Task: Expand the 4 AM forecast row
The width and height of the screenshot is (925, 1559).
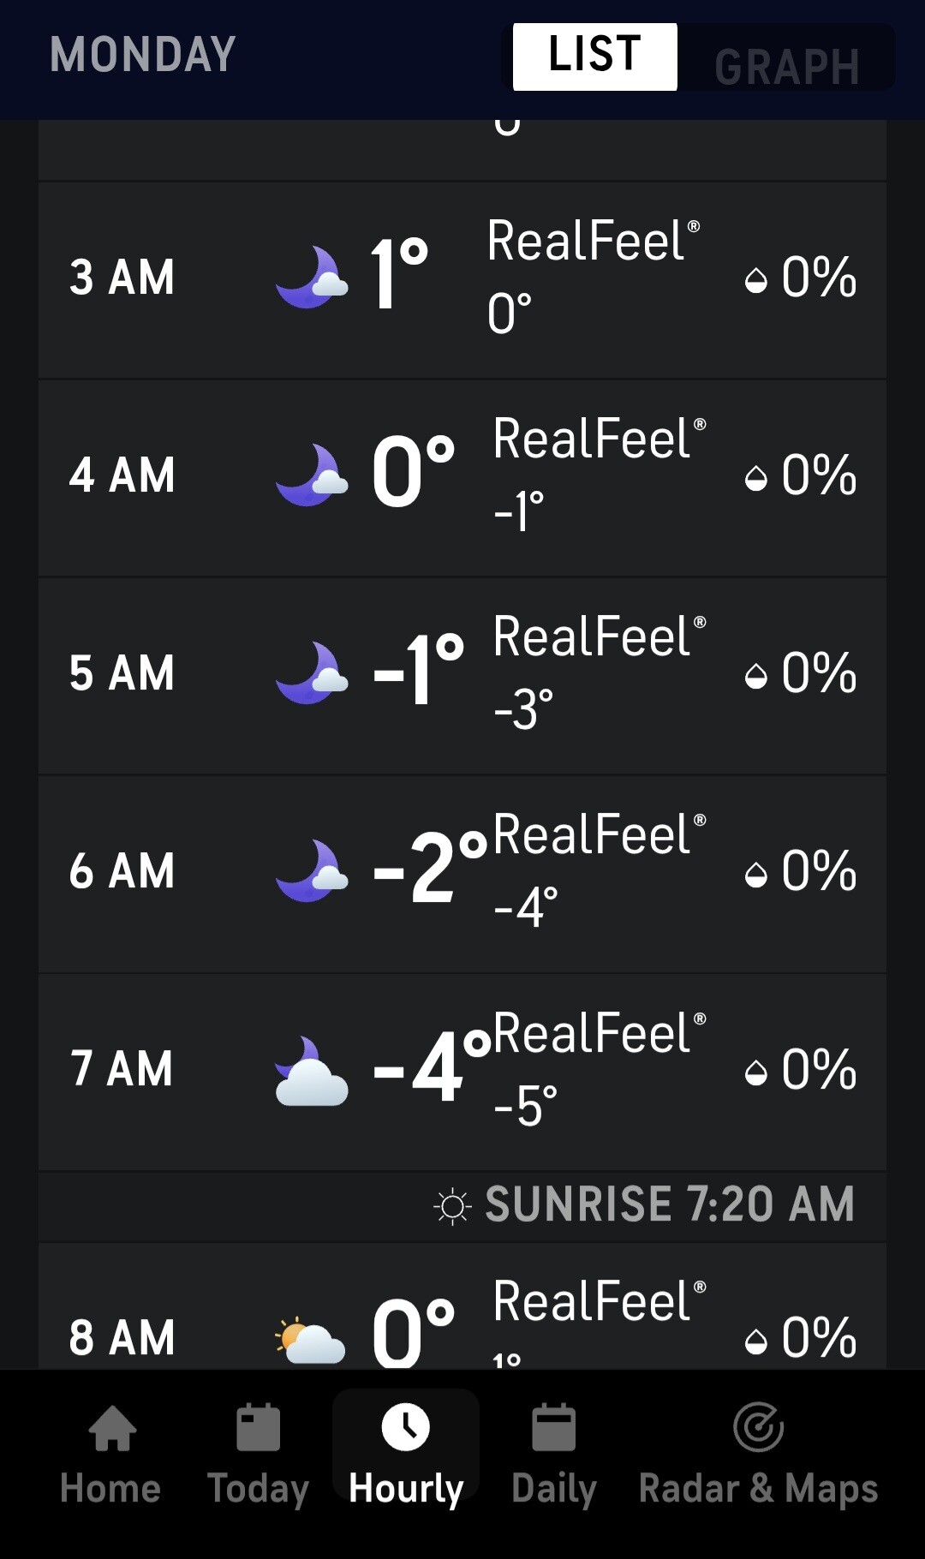Action: 462,478
